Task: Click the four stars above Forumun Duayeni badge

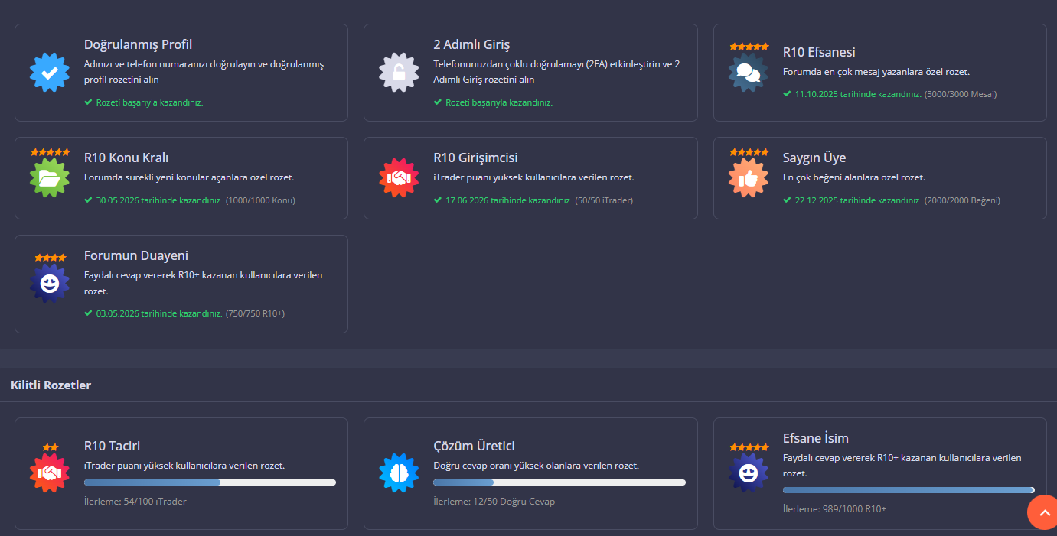Action: (50, 258)
